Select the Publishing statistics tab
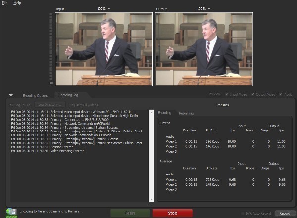The height and width of the screenshot is (218, 297). click(x=186, y=113)
